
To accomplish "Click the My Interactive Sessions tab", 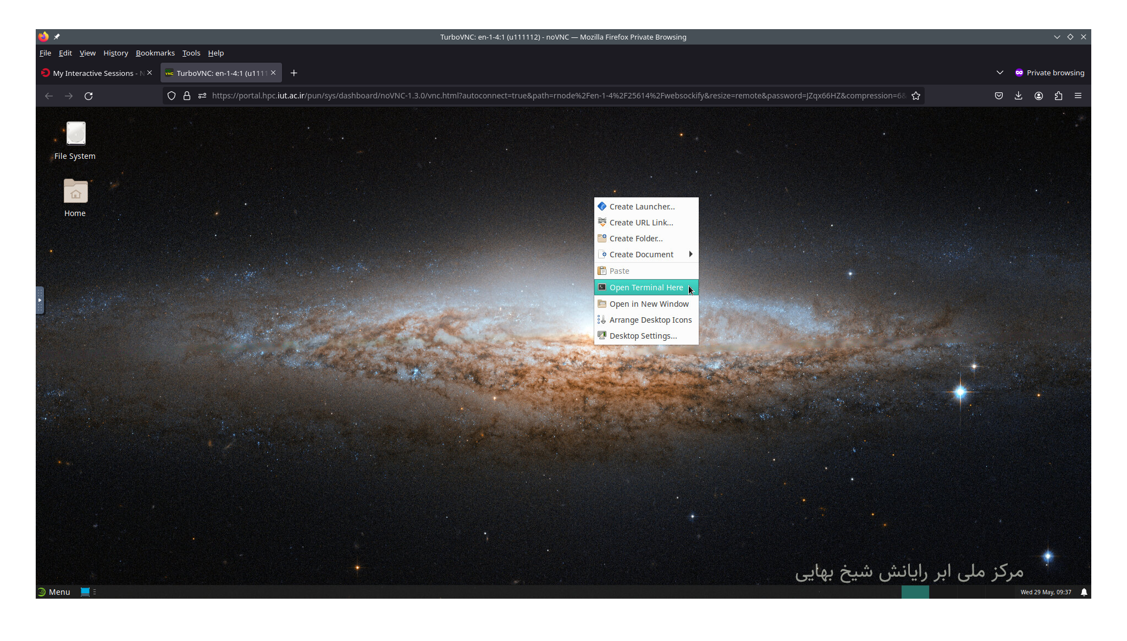I will click(93, 73).
